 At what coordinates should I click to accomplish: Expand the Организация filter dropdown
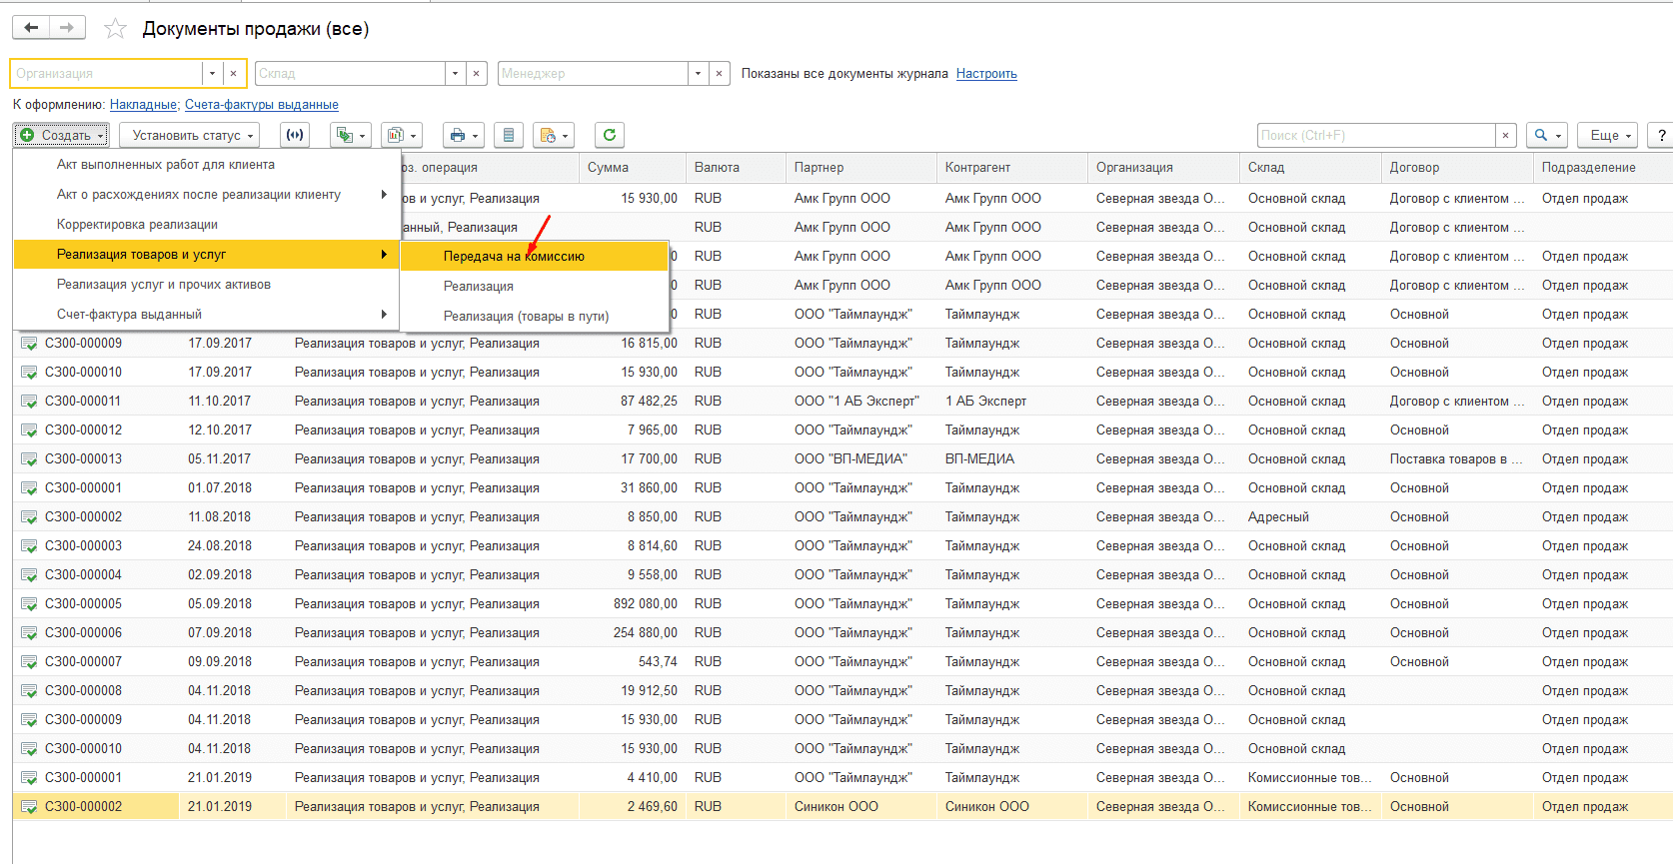(x=212, y=74)
